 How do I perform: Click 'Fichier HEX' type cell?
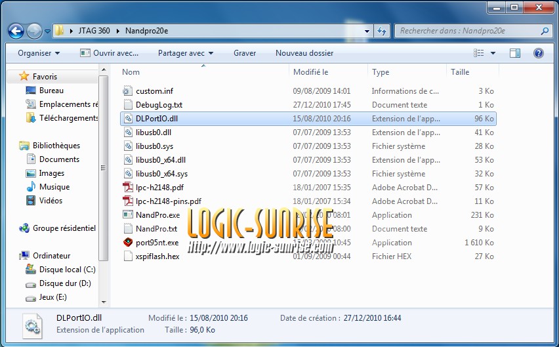tap(392, 256)
